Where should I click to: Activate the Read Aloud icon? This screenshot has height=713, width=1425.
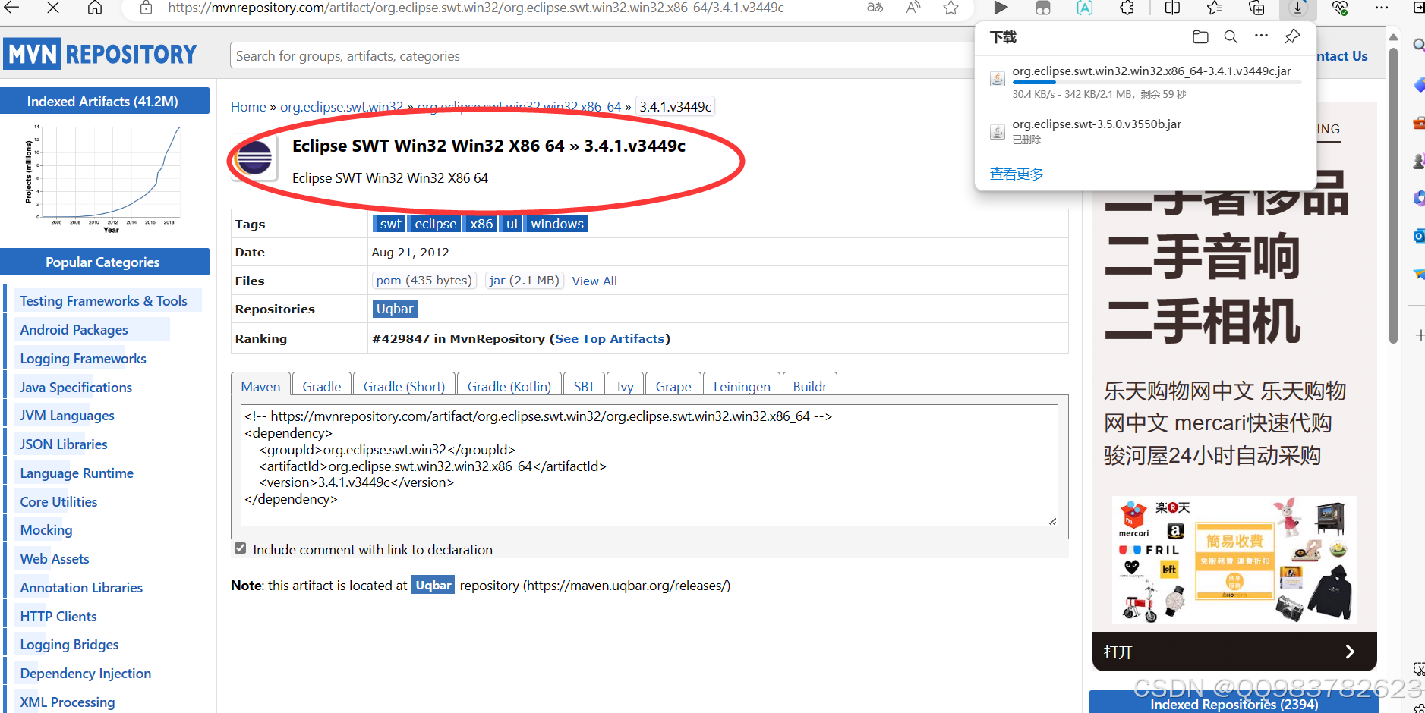913,8
